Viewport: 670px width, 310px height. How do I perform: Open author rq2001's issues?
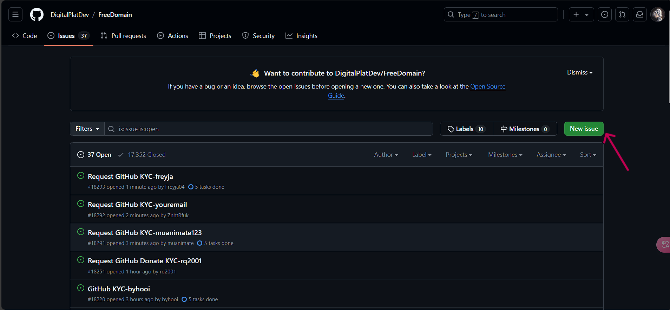pyautogui.click(x=168, y=272)
